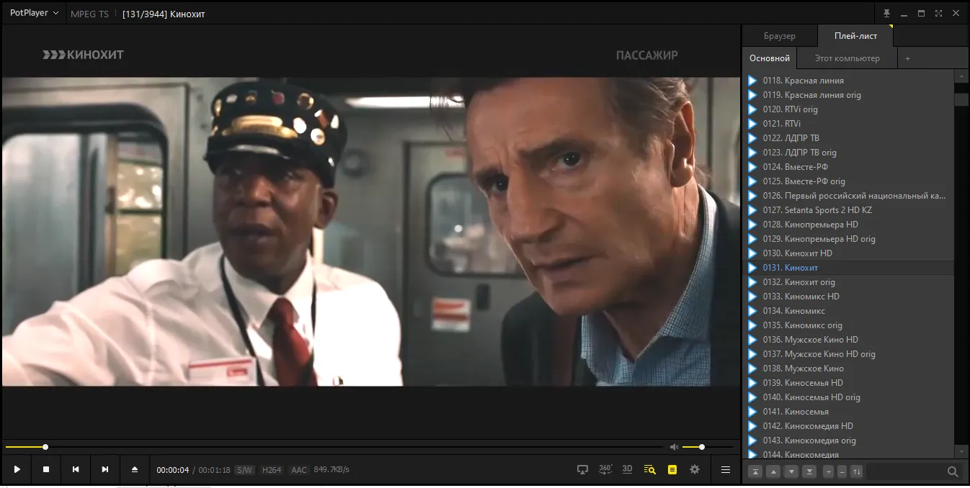Viewport: 970px width, 488px height.
Task: Select 0129. Кинопремьера HD orig
Action: 848,239
